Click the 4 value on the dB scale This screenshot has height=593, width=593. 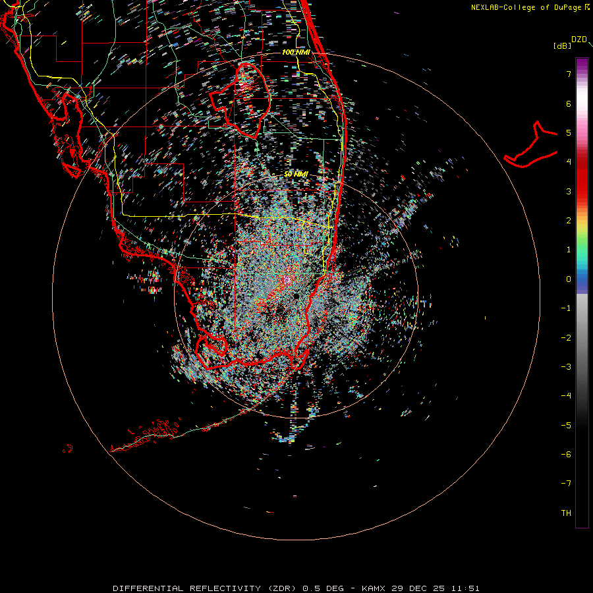pyautogui.click(x=569, y=162)
